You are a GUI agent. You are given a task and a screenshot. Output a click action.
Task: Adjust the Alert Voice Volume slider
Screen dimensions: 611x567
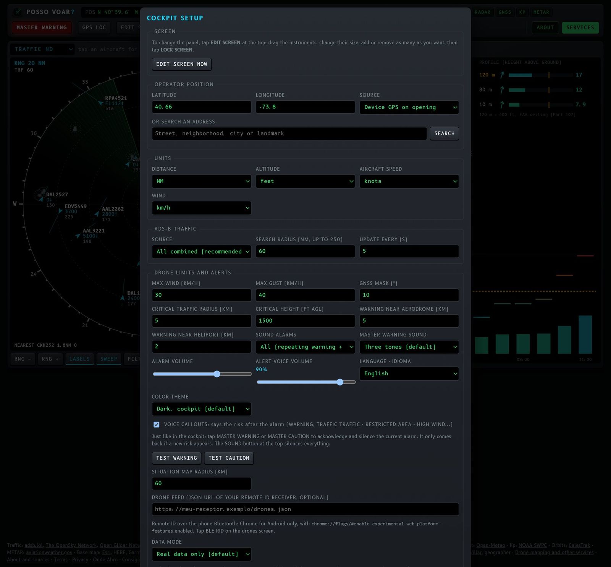pos(306,382)
